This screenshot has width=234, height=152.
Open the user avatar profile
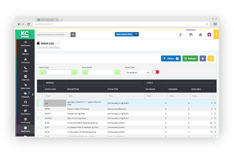click(x=209, y=35)
